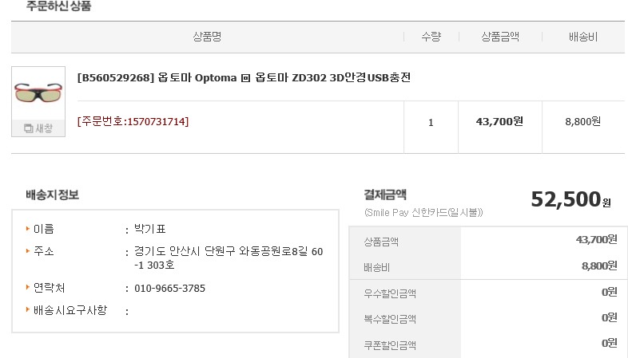This screenshot has height=358, width=628.
Task: Click the small square icon in product title
Action: click(246, 78)
